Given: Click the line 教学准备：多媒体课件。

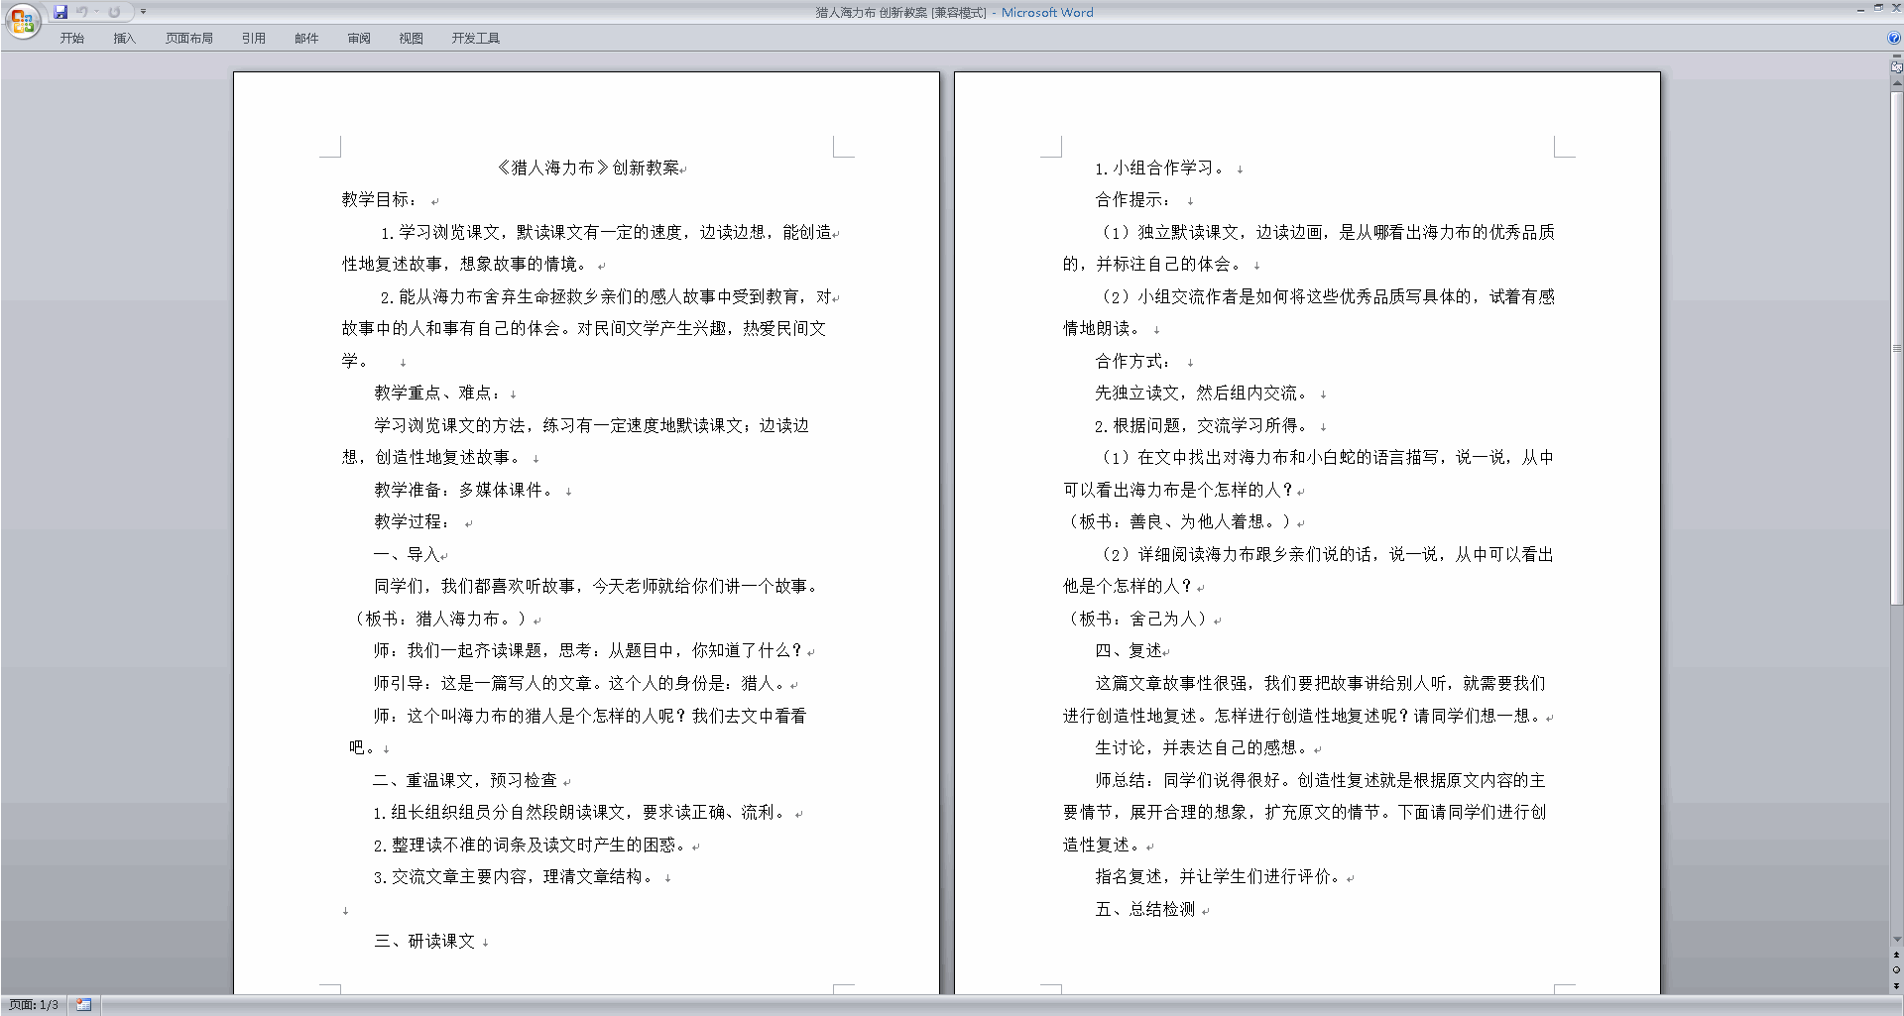Looking at the screenshot, I should [x=465, y=490].
